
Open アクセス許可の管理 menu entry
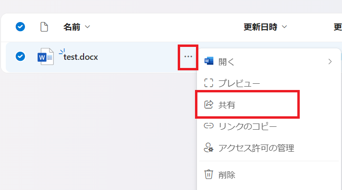tap(269, 148)
